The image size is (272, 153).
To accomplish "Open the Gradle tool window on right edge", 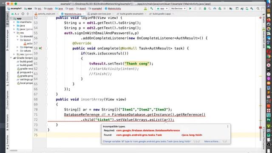I will click(263, 18).
